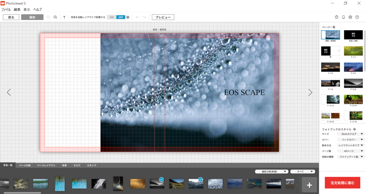Select the golden grass photo in strip

[x=138, y=184]
